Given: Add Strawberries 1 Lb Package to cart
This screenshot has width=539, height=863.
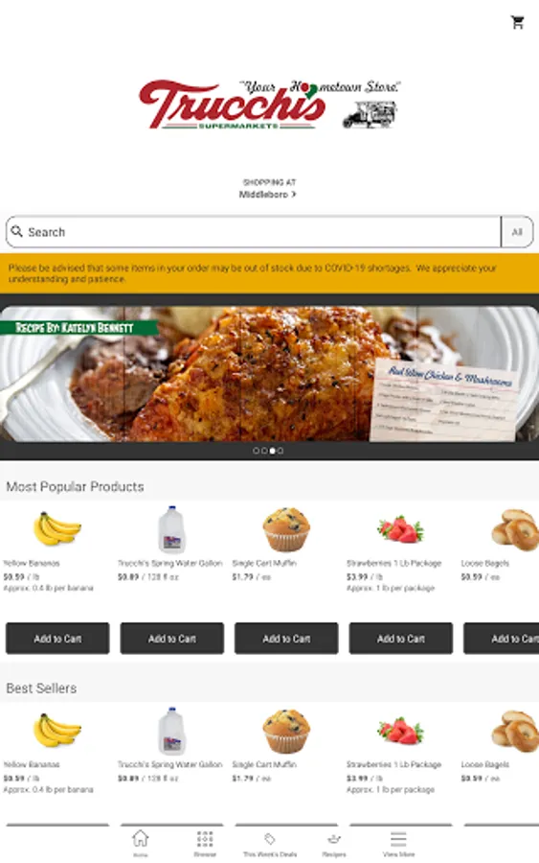Looking at the screenshot, I should (x=401, y=639).
